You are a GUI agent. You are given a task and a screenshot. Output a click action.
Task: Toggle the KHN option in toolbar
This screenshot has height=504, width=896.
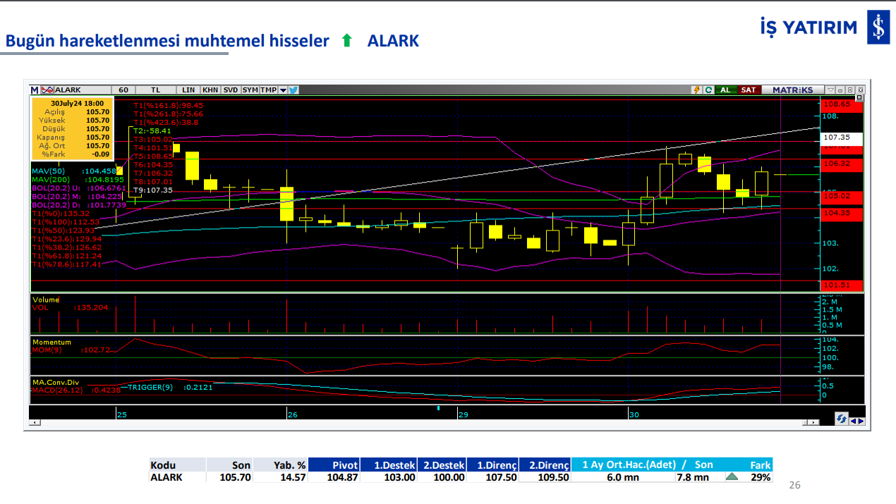pyautogui.click(x=210, y=90)
